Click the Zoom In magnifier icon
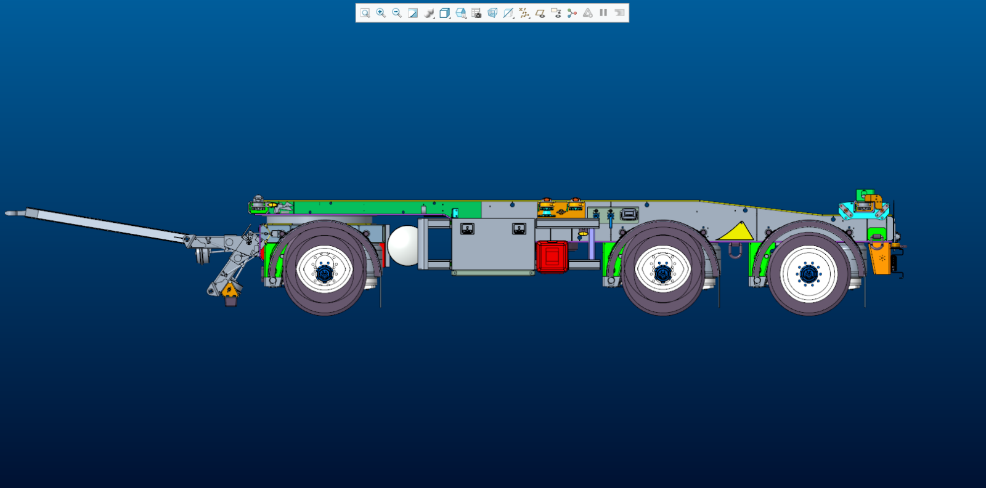986x488 pixels. 381,13
